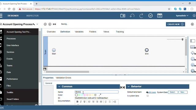Click the canvas zoom slider handle

pyautogui.click(x=183, y=39)
